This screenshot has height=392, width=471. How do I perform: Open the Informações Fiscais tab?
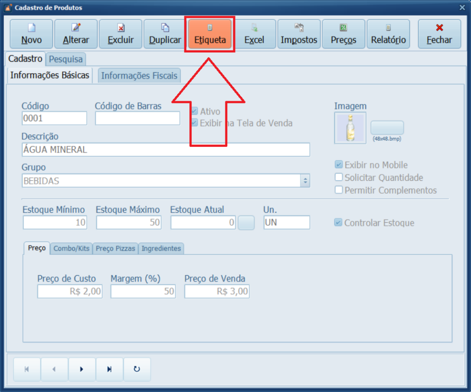(139, 75)
